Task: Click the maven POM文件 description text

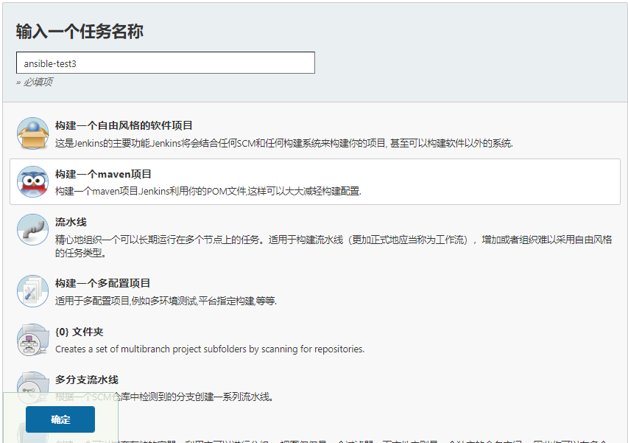Action: pos(208,191)
